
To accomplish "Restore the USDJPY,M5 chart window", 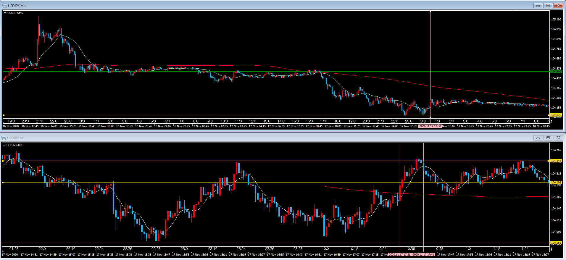I will pos(548,6).
